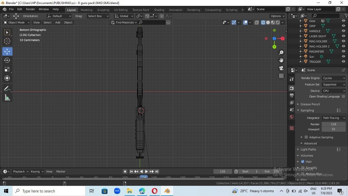Open the Tool properties tab
The width and height of the screenshot is (348, 196).
pyautogui.click(x=292, y=79)
